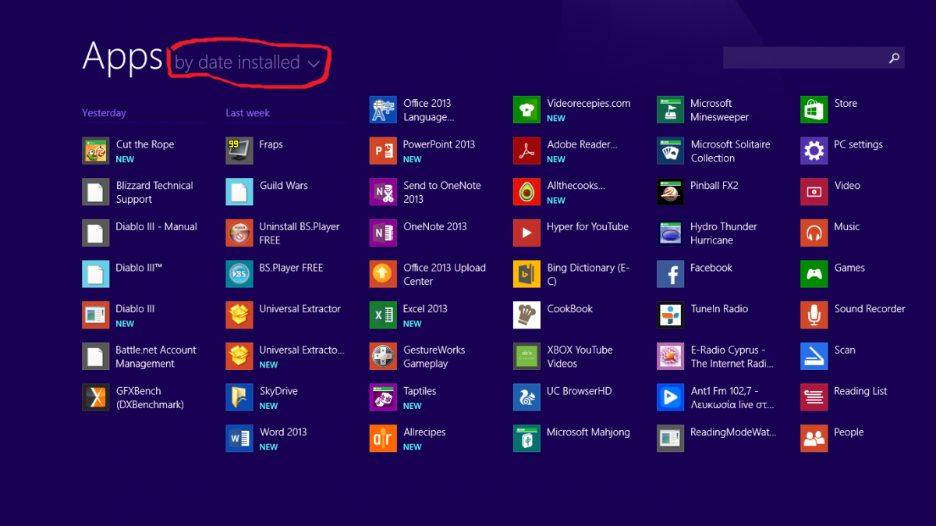Launch the CookBook chef hat icon
The width and height of the screenshot is (936, 526).
(526, 315)
